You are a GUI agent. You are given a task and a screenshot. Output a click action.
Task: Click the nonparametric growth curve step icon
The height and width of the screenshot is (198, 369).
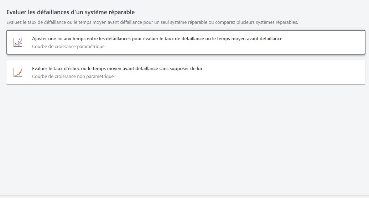click(x=18, y=72)
